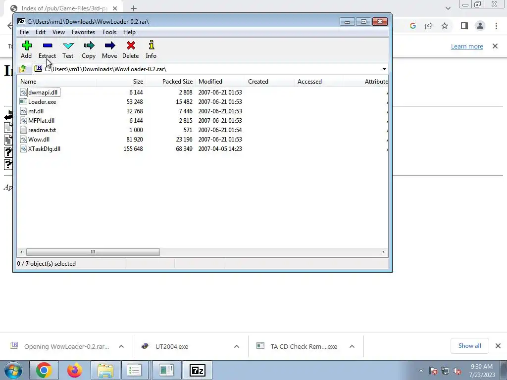The width and height of the screenshot is (507, 380).
Task: Click the muted volume tray icon
Action: tap(457, 371)
